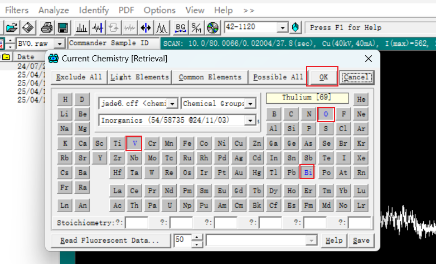436x264 pixels.
Task: Confirm the chemistry selection with OK
Action: 323,77
